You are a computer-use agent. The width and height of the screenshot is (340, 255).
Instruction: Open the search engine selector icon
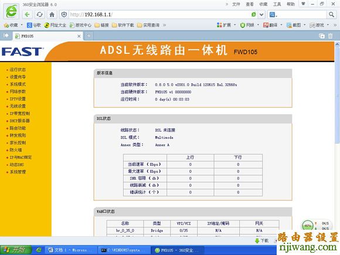(273, 15)
